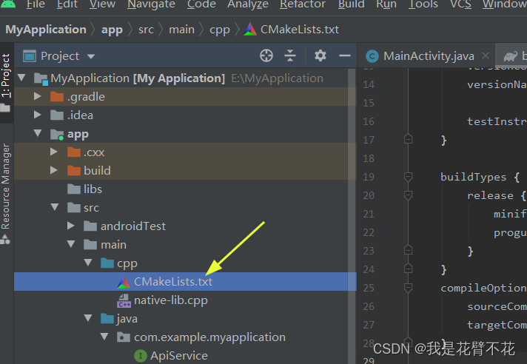Open the View menu
This screenshot has width=527, height=364.
102,4
